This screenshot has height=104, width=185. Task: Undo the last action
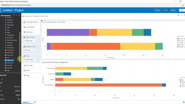[178, 15]
